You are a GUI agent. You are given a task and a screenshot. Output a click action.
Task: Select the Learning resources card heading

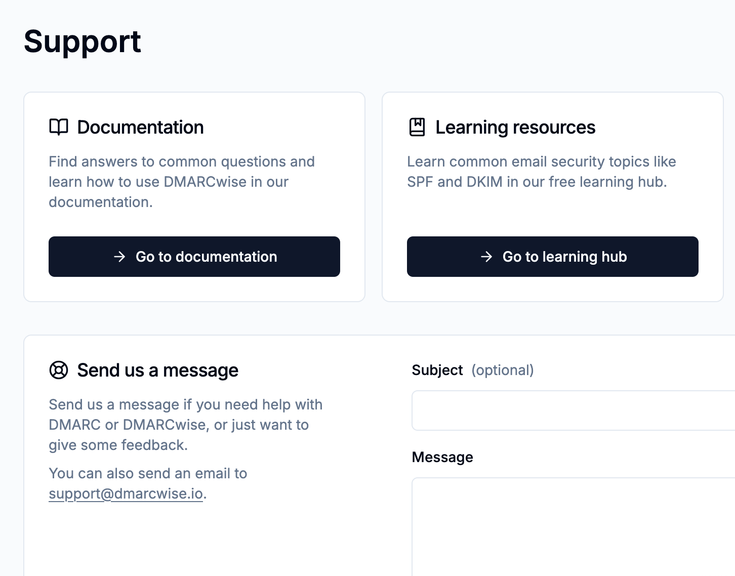[515, 127]
